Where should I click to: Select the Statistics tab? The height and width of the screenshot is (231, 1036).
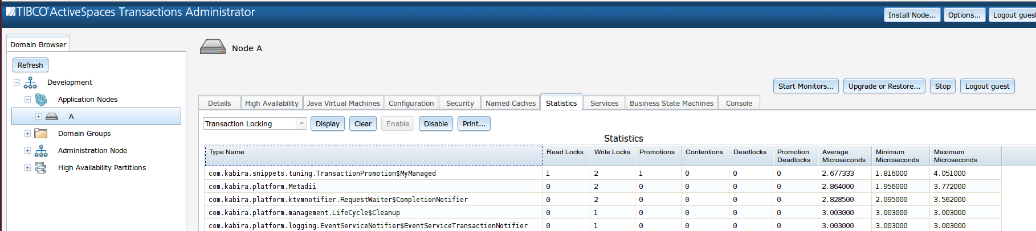pyautogui.click(x=561, y=102)
